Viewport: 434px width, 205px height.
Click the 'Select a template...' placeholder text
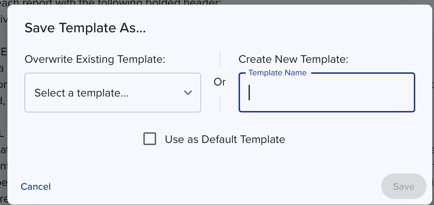(x=81, y=93)
